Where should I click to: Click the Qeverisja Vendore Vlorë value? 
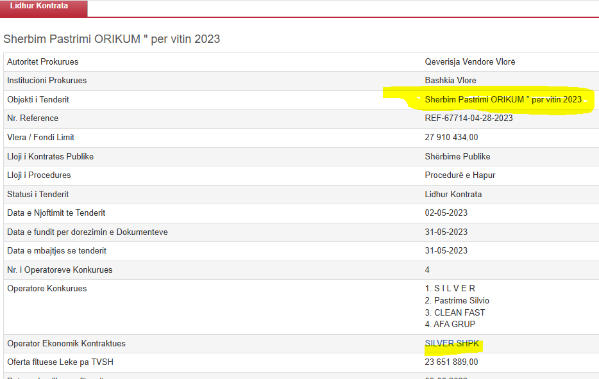click(x=470, y=62)
